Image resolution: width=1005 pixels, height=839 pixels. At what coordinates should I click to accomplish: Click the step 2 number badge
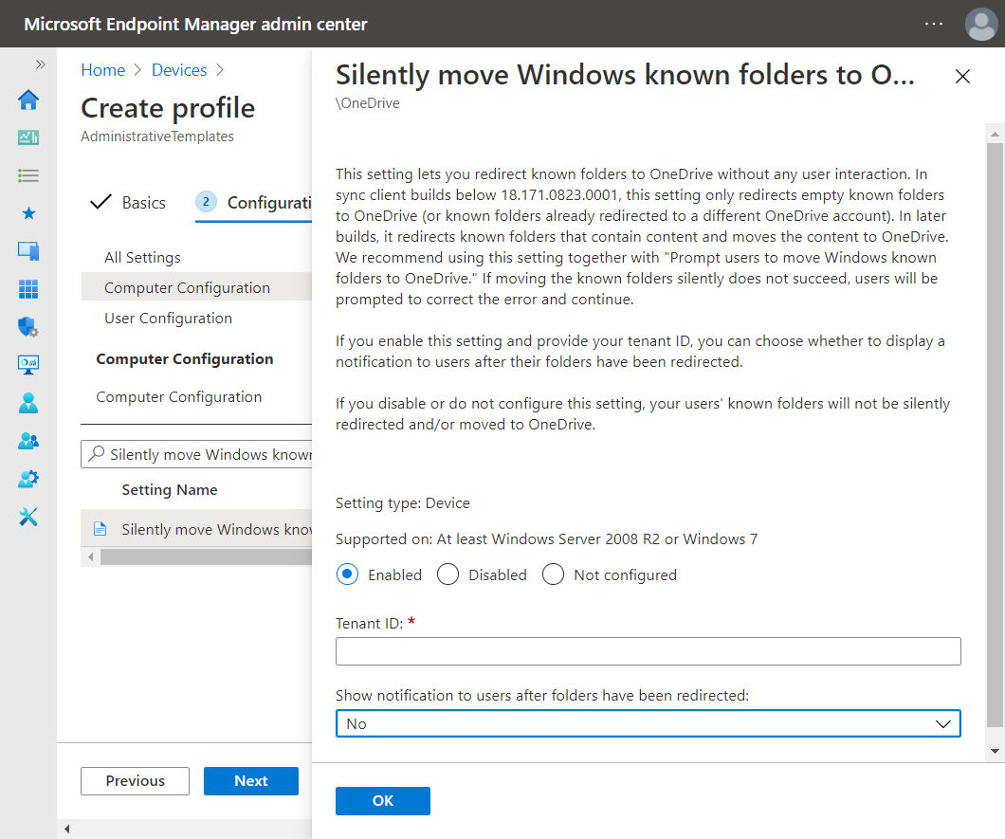206,202
